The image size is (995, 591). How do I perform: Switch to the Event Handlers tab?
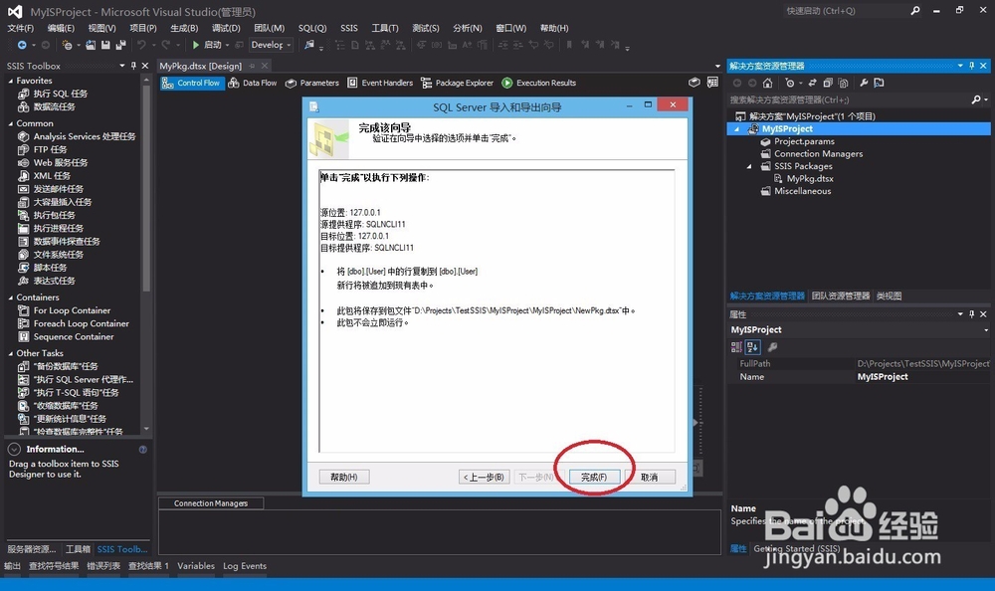[x=380, y=83]
